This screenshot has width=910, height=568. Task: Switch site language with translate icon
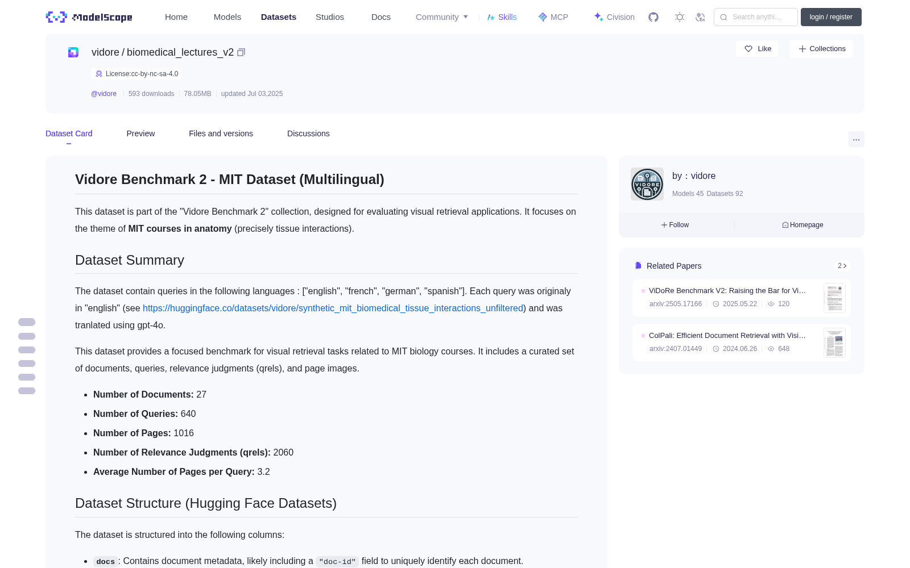pos(701,17)
